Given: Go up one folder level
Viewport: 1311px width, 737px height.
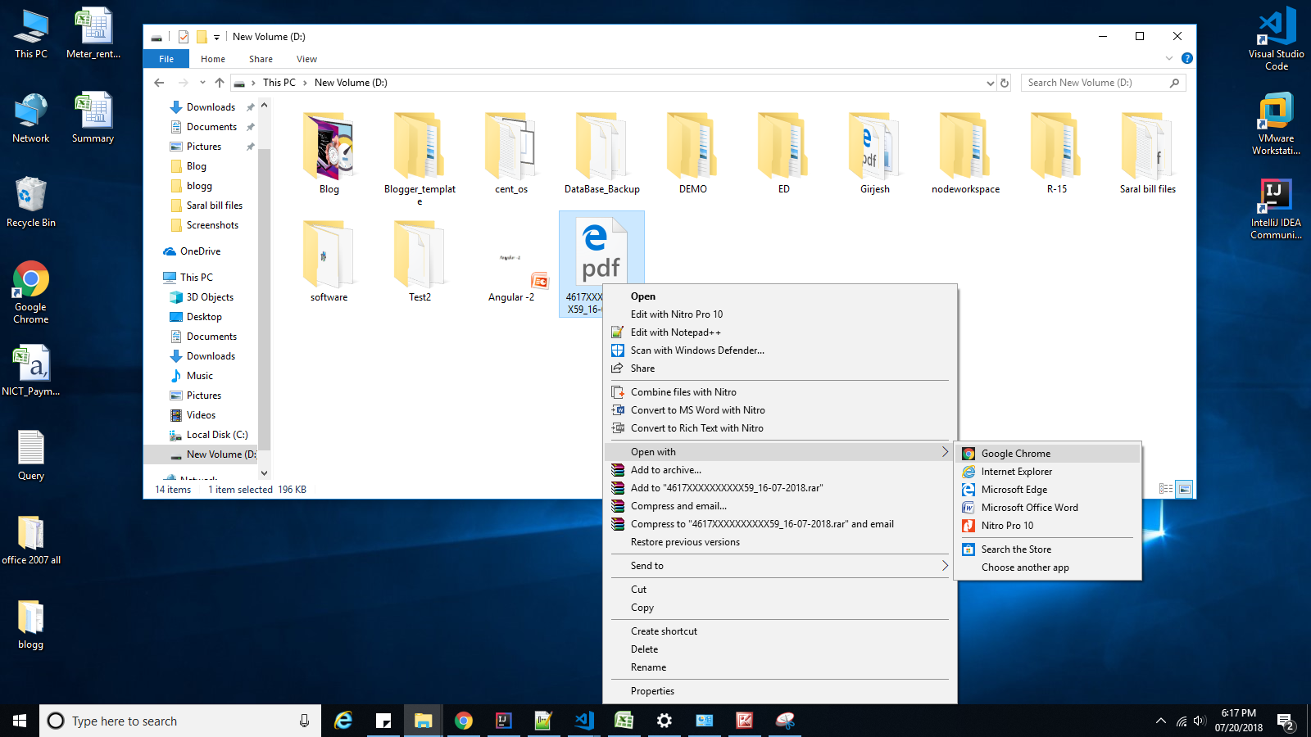Looking at the screenshot, I should click(x=220, y=83).
